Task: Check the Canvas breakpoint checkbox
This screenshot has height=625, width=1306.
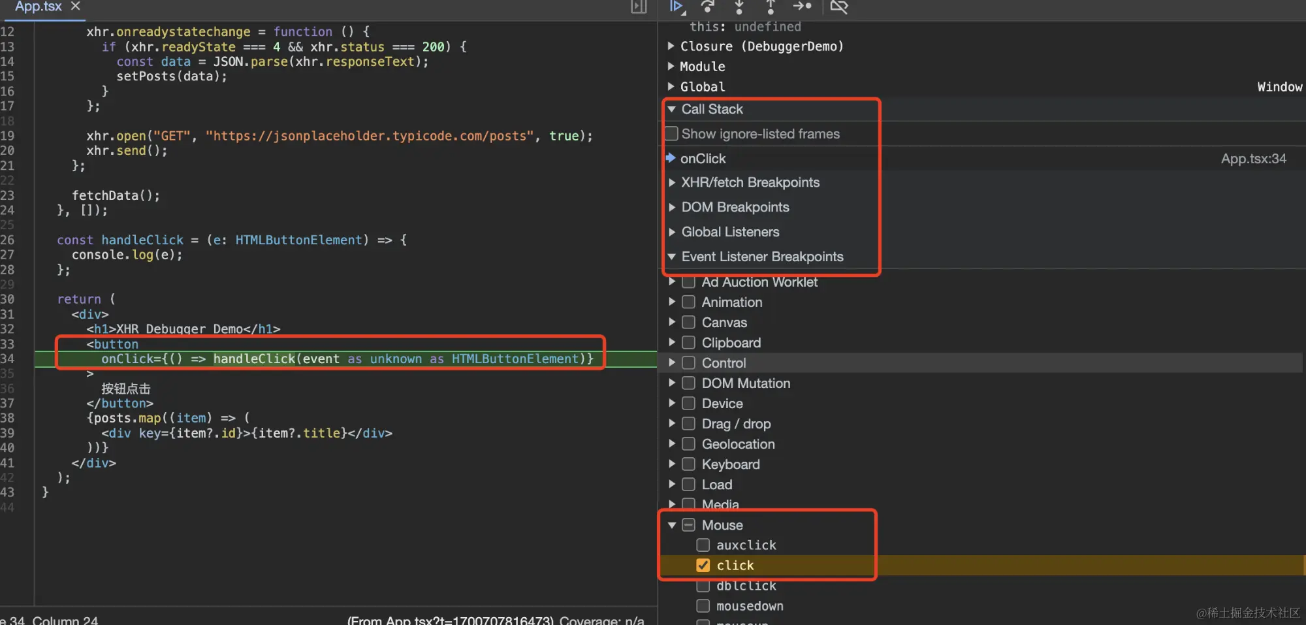Action: (x=688, y=323)
